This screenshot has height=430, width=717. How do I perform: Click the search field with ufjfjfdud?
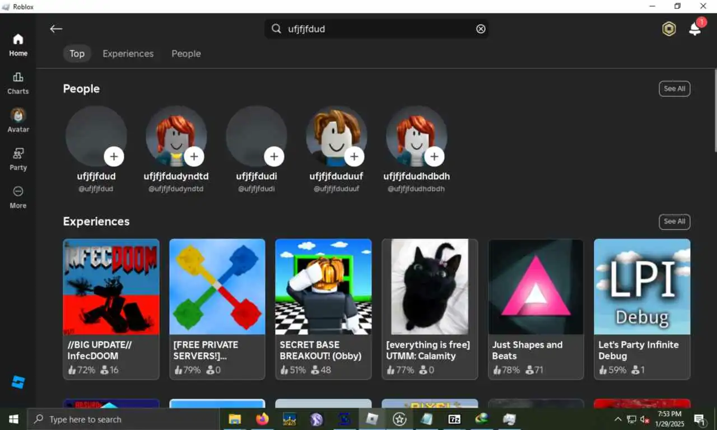(376, 29)
